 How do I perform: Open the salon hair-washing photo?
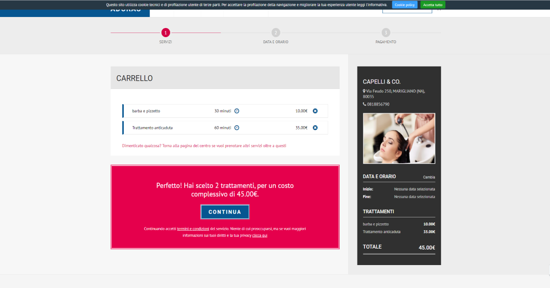coord(399,138)
